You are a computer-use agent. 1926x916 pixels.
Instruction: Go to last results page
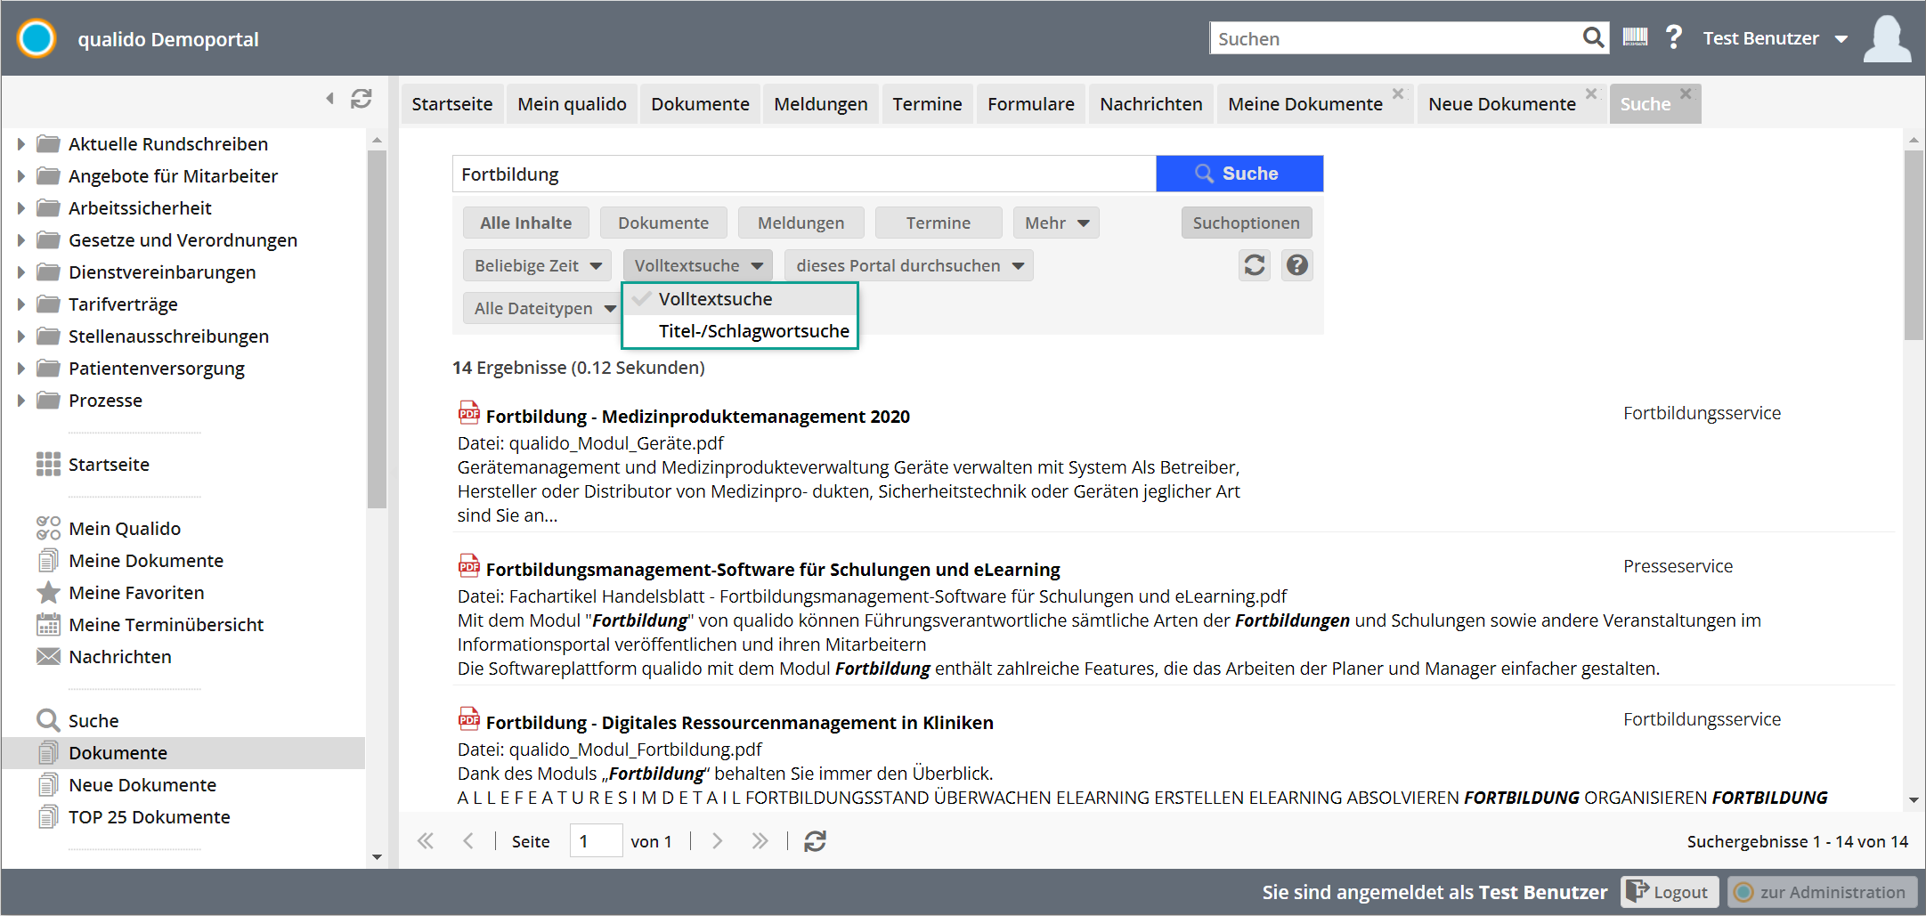point(760,841)
